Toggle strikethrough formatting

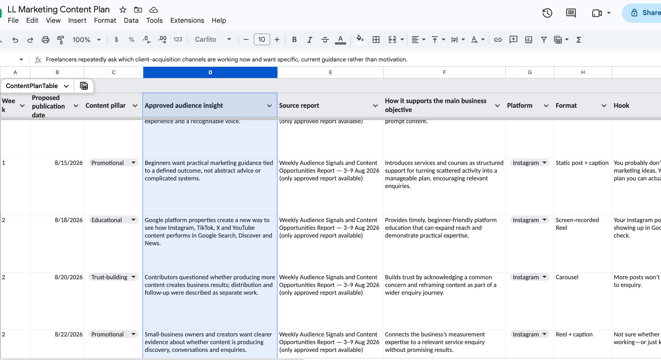325,40
